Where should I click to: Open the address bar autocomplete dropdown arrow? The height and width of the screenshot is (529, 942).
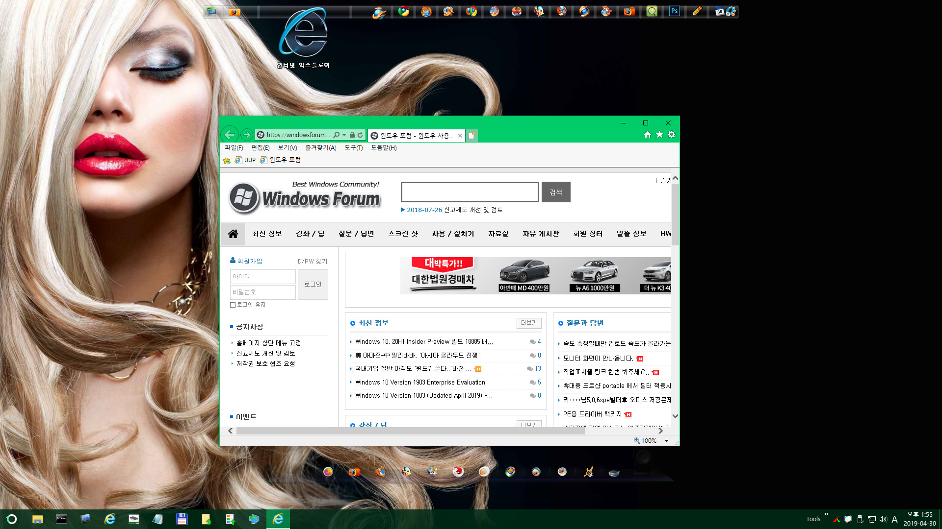(344, 135)
